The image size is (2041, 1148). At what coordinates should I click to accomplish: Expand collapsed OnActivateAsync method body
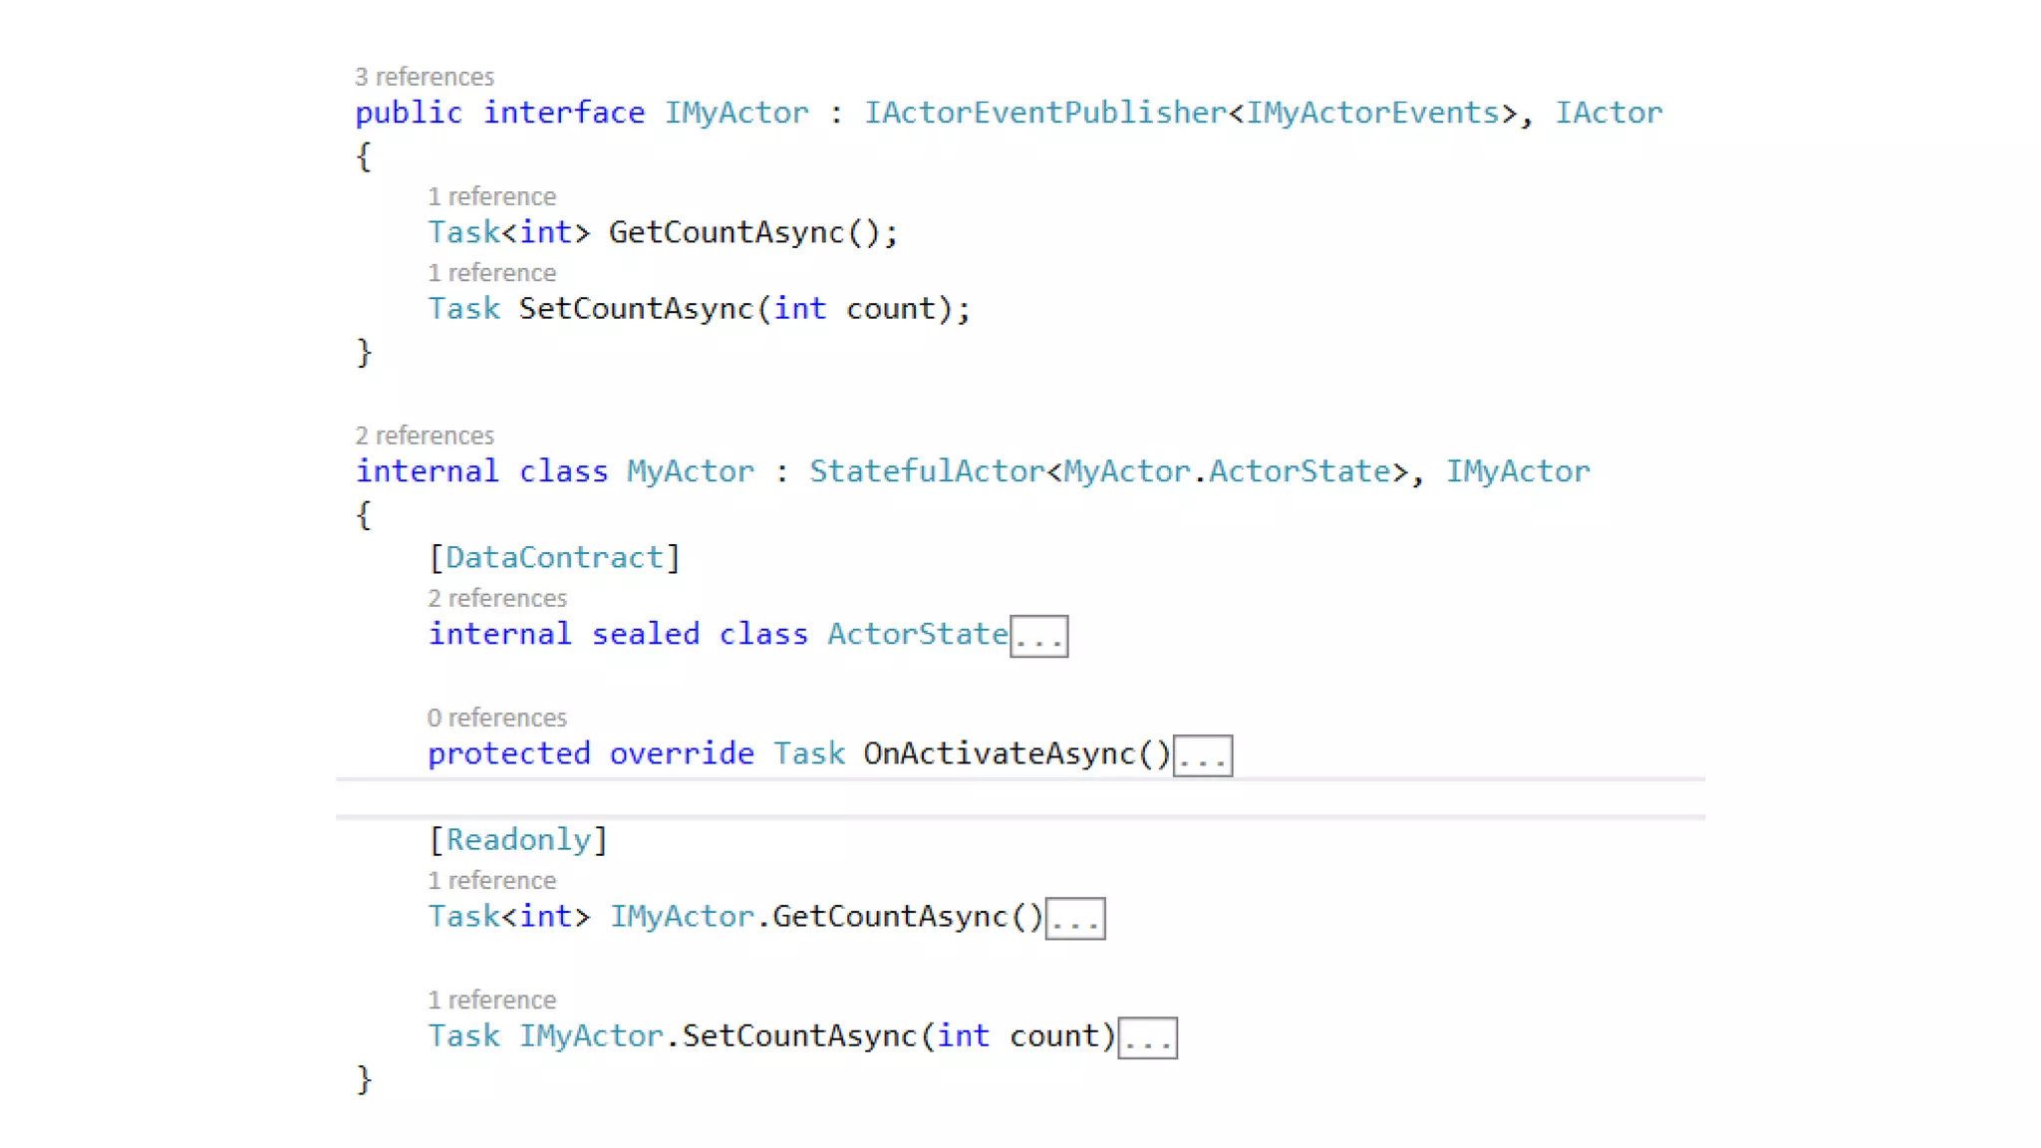coord(1202,756)
